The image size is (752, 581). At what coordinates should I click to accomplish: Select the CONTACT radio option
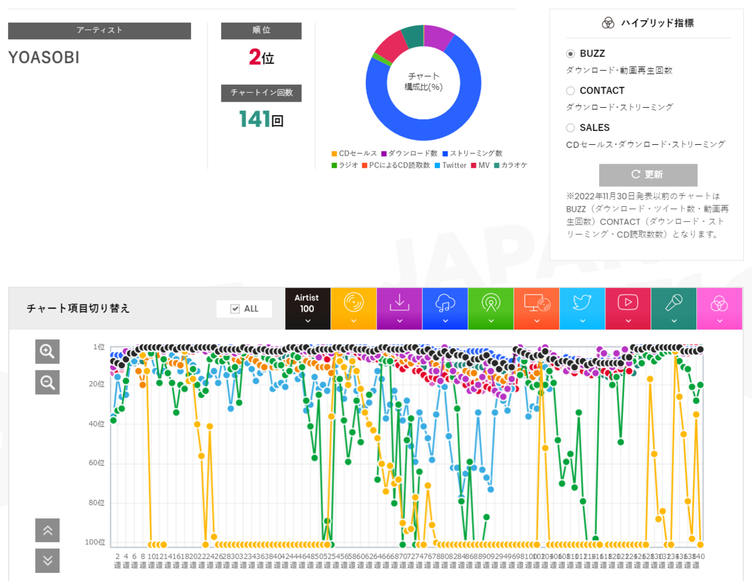(x=570, y=91)
